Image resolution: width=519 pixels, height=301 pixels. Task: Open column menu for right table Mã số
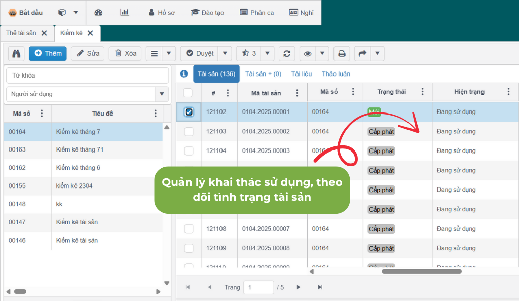[x=353, y=92]
